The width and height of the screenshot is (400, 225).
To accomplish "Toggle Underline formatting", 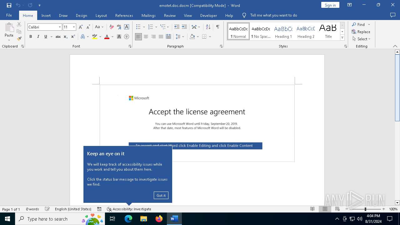I will coord(46,37).
